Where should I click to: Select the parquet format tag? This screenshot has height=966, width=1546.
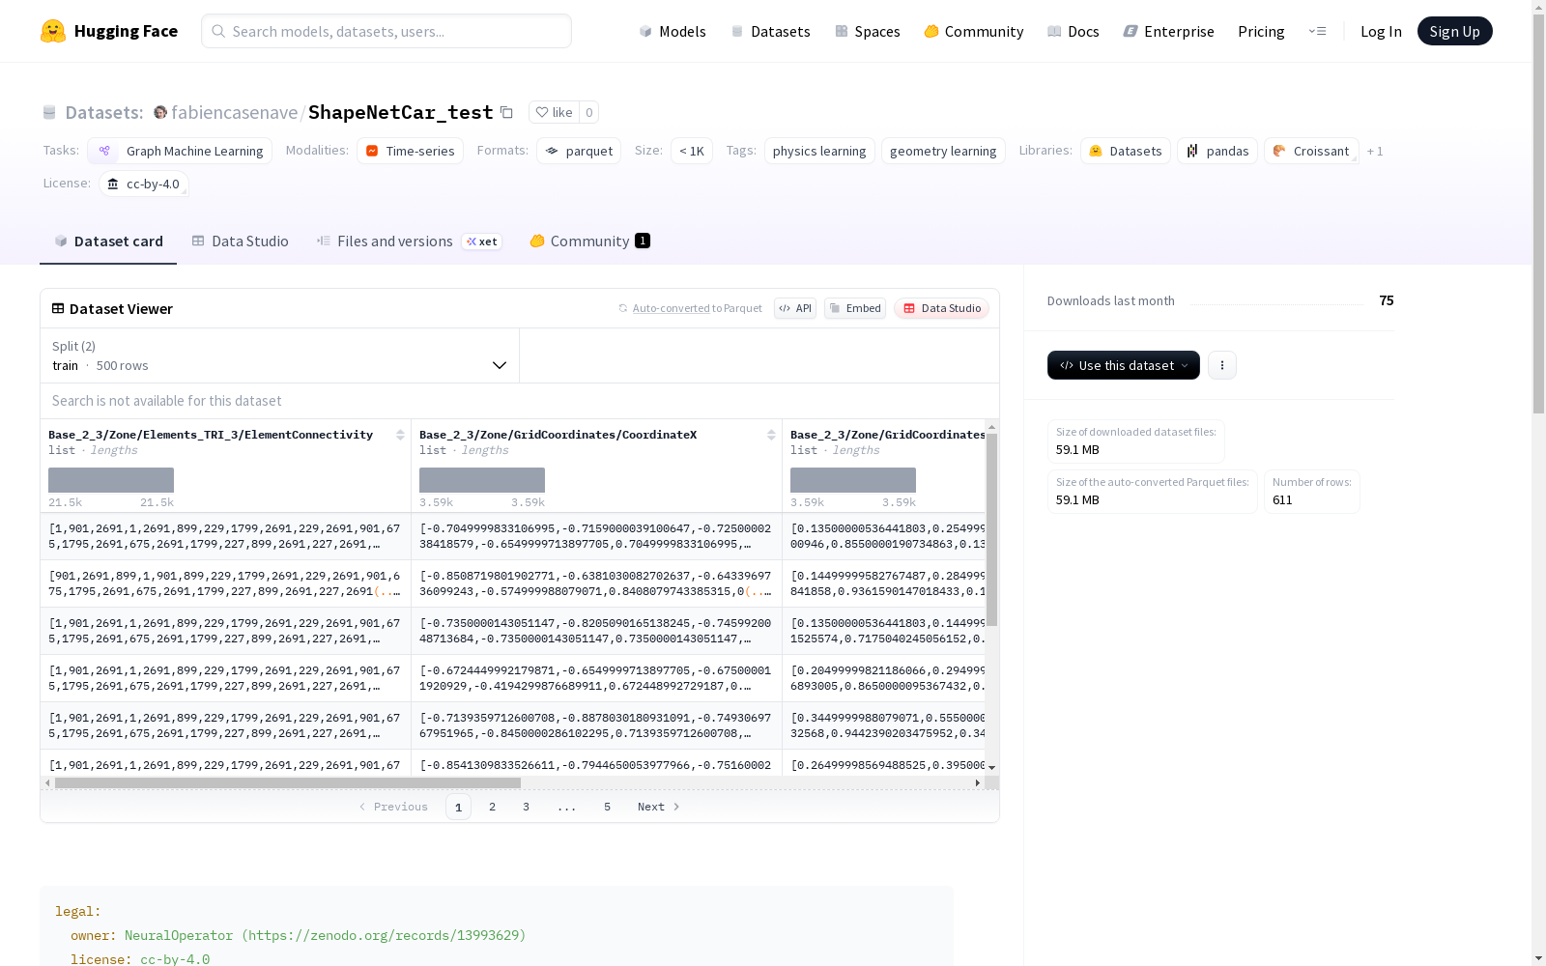point(579,151)
